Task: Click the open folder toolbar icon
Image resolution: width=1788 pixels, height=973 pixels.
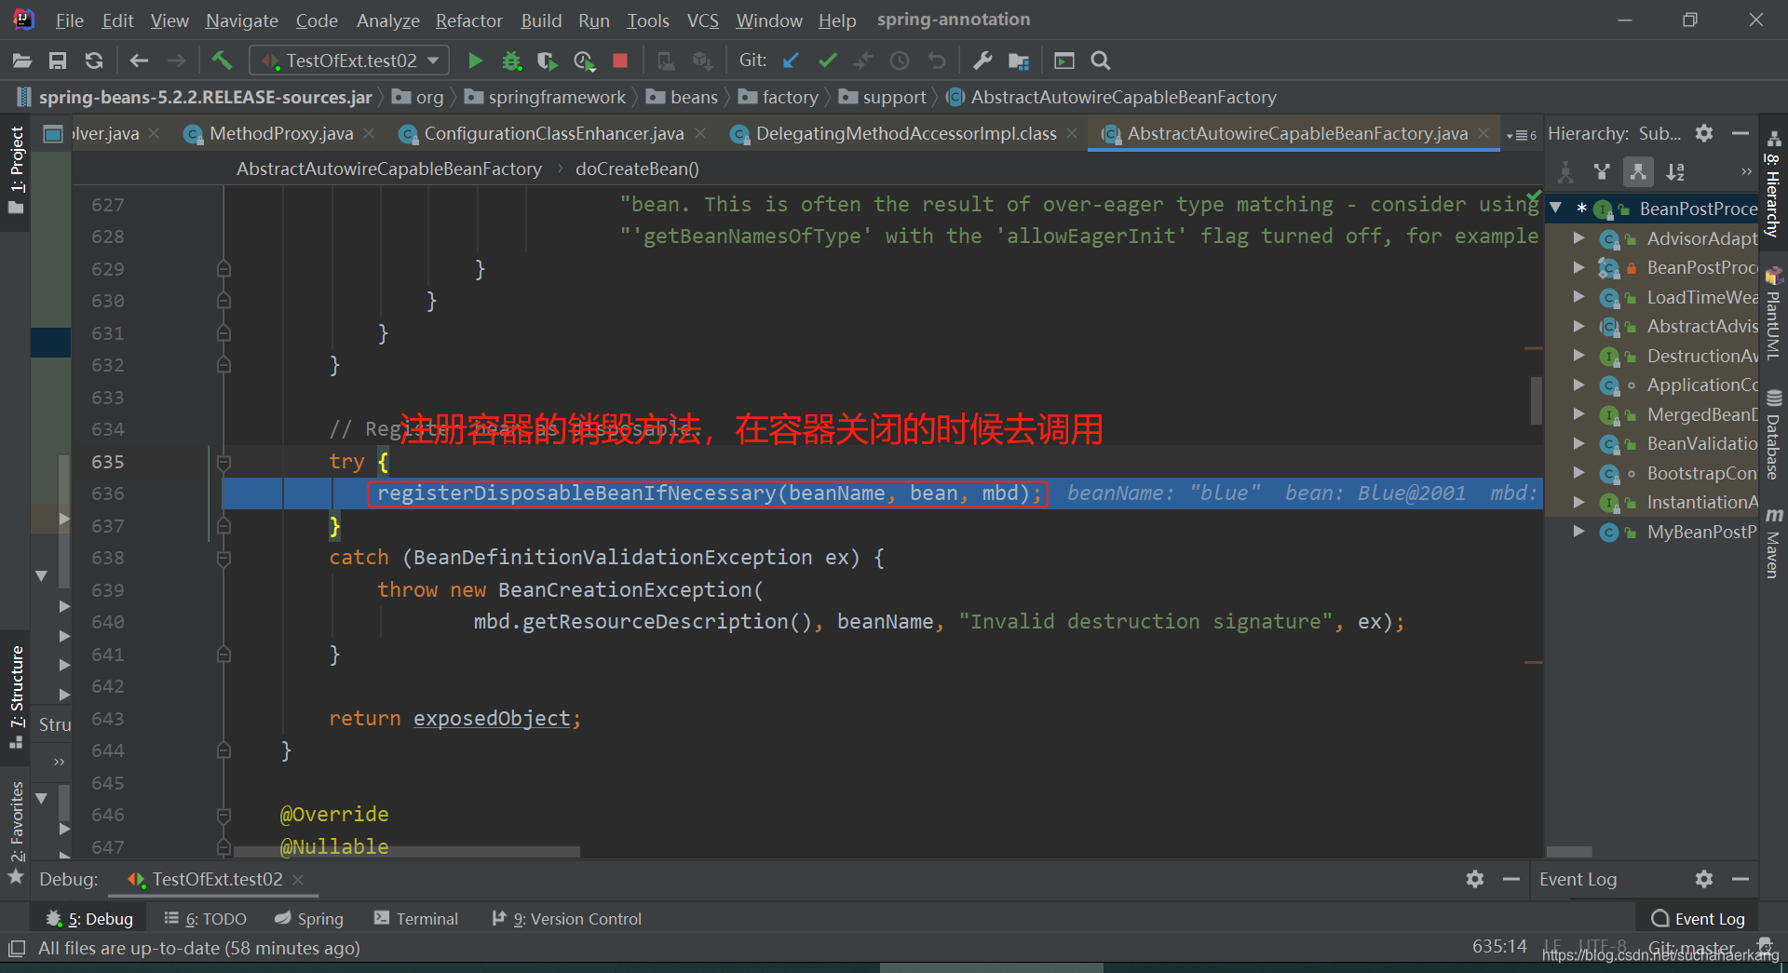Action: click(x=22, y=61)
